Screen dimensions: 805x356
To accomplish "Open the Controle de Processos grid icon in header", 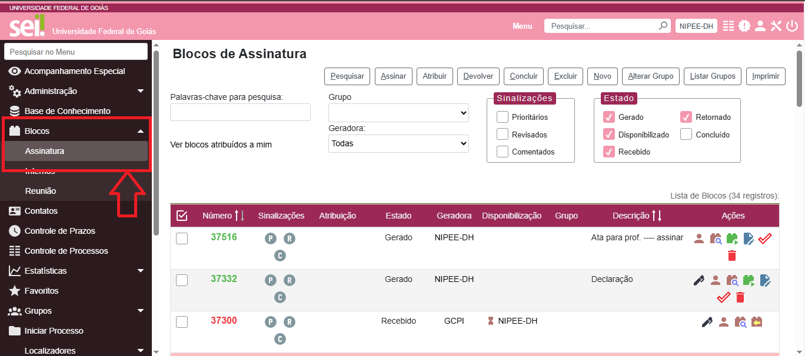I will (x=729, y=26).
